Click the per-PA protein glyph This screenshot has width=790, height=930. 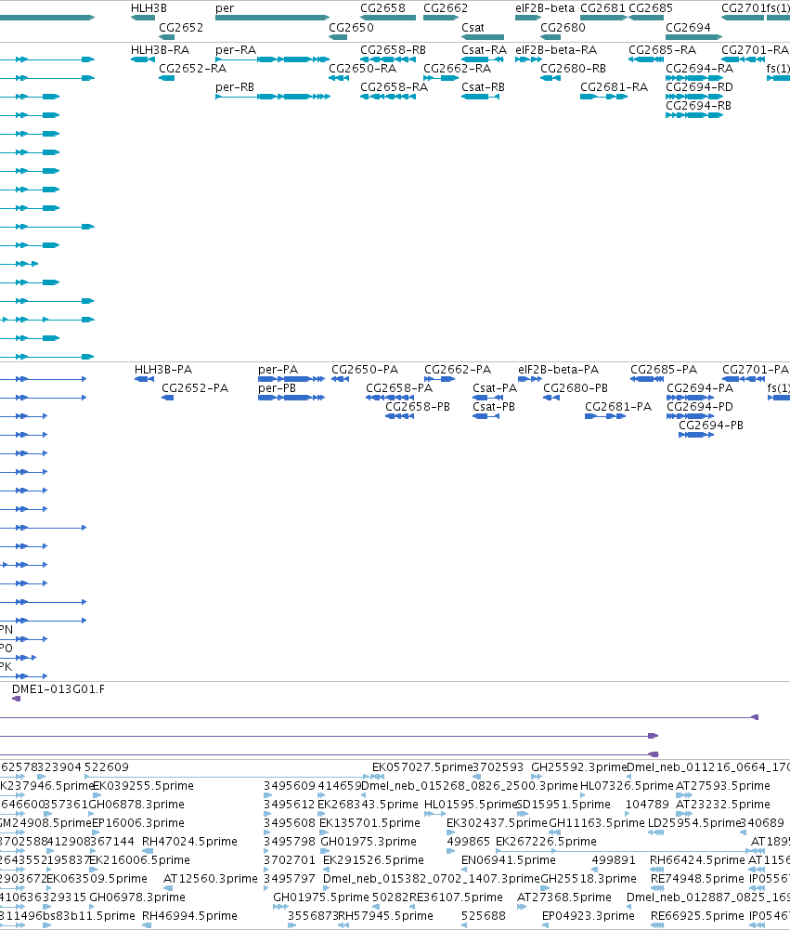pos(291,379)
